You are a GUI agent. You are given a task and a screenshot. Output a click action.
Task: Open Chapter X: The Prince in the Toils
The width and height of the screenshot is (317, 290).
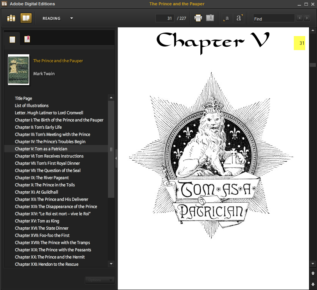click(45, 185)
